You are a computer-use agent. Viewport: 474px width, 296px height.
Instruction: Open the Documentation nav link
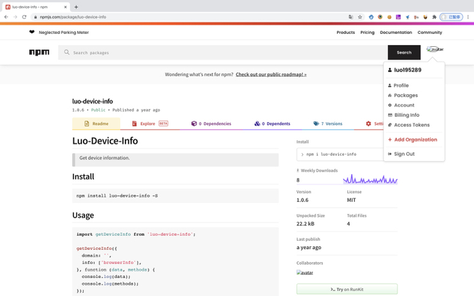click(396, 33)
